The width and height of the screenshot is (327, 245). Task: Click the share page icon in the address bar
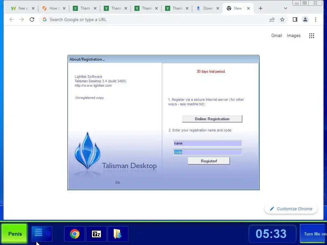pos(272,19)
